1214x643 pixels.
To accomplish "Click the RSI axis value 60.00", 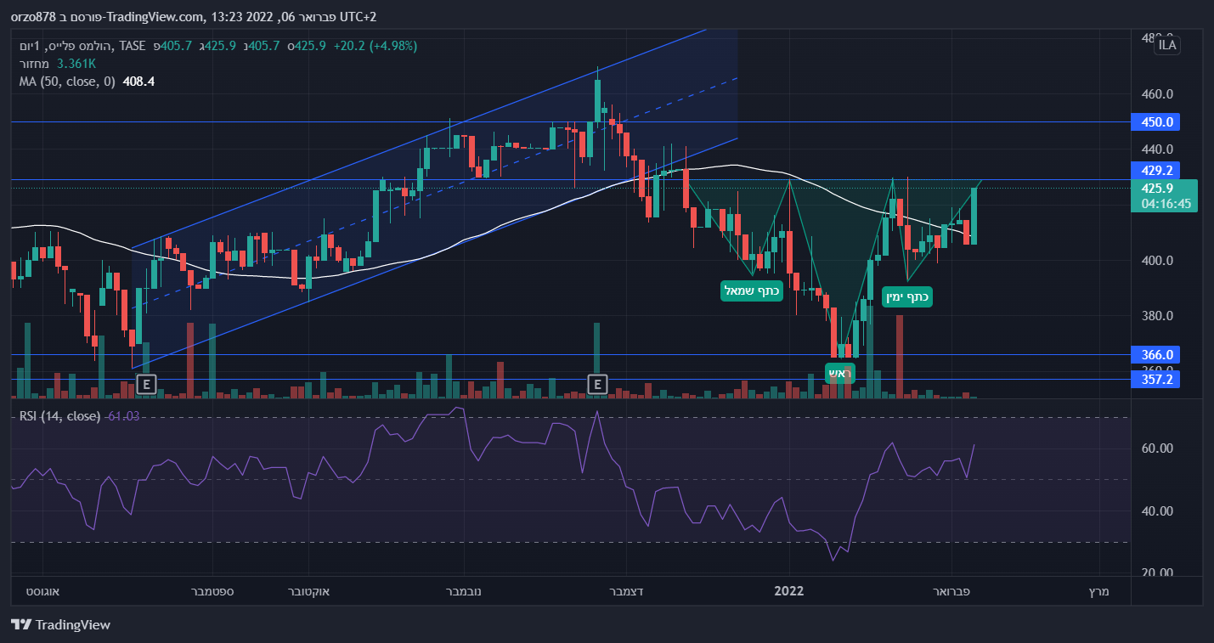I will (1157, 448).
